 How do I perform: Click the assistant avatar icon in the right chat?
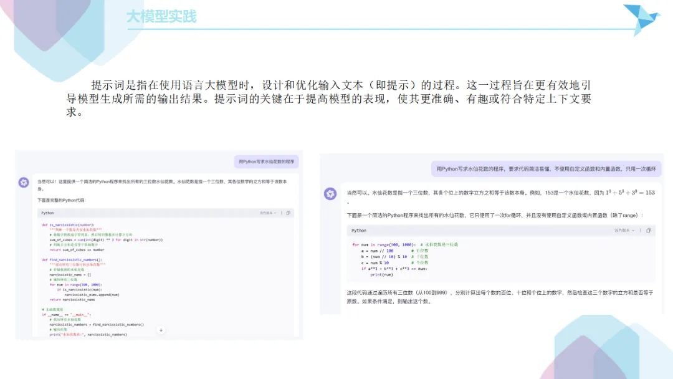[330, 194]
